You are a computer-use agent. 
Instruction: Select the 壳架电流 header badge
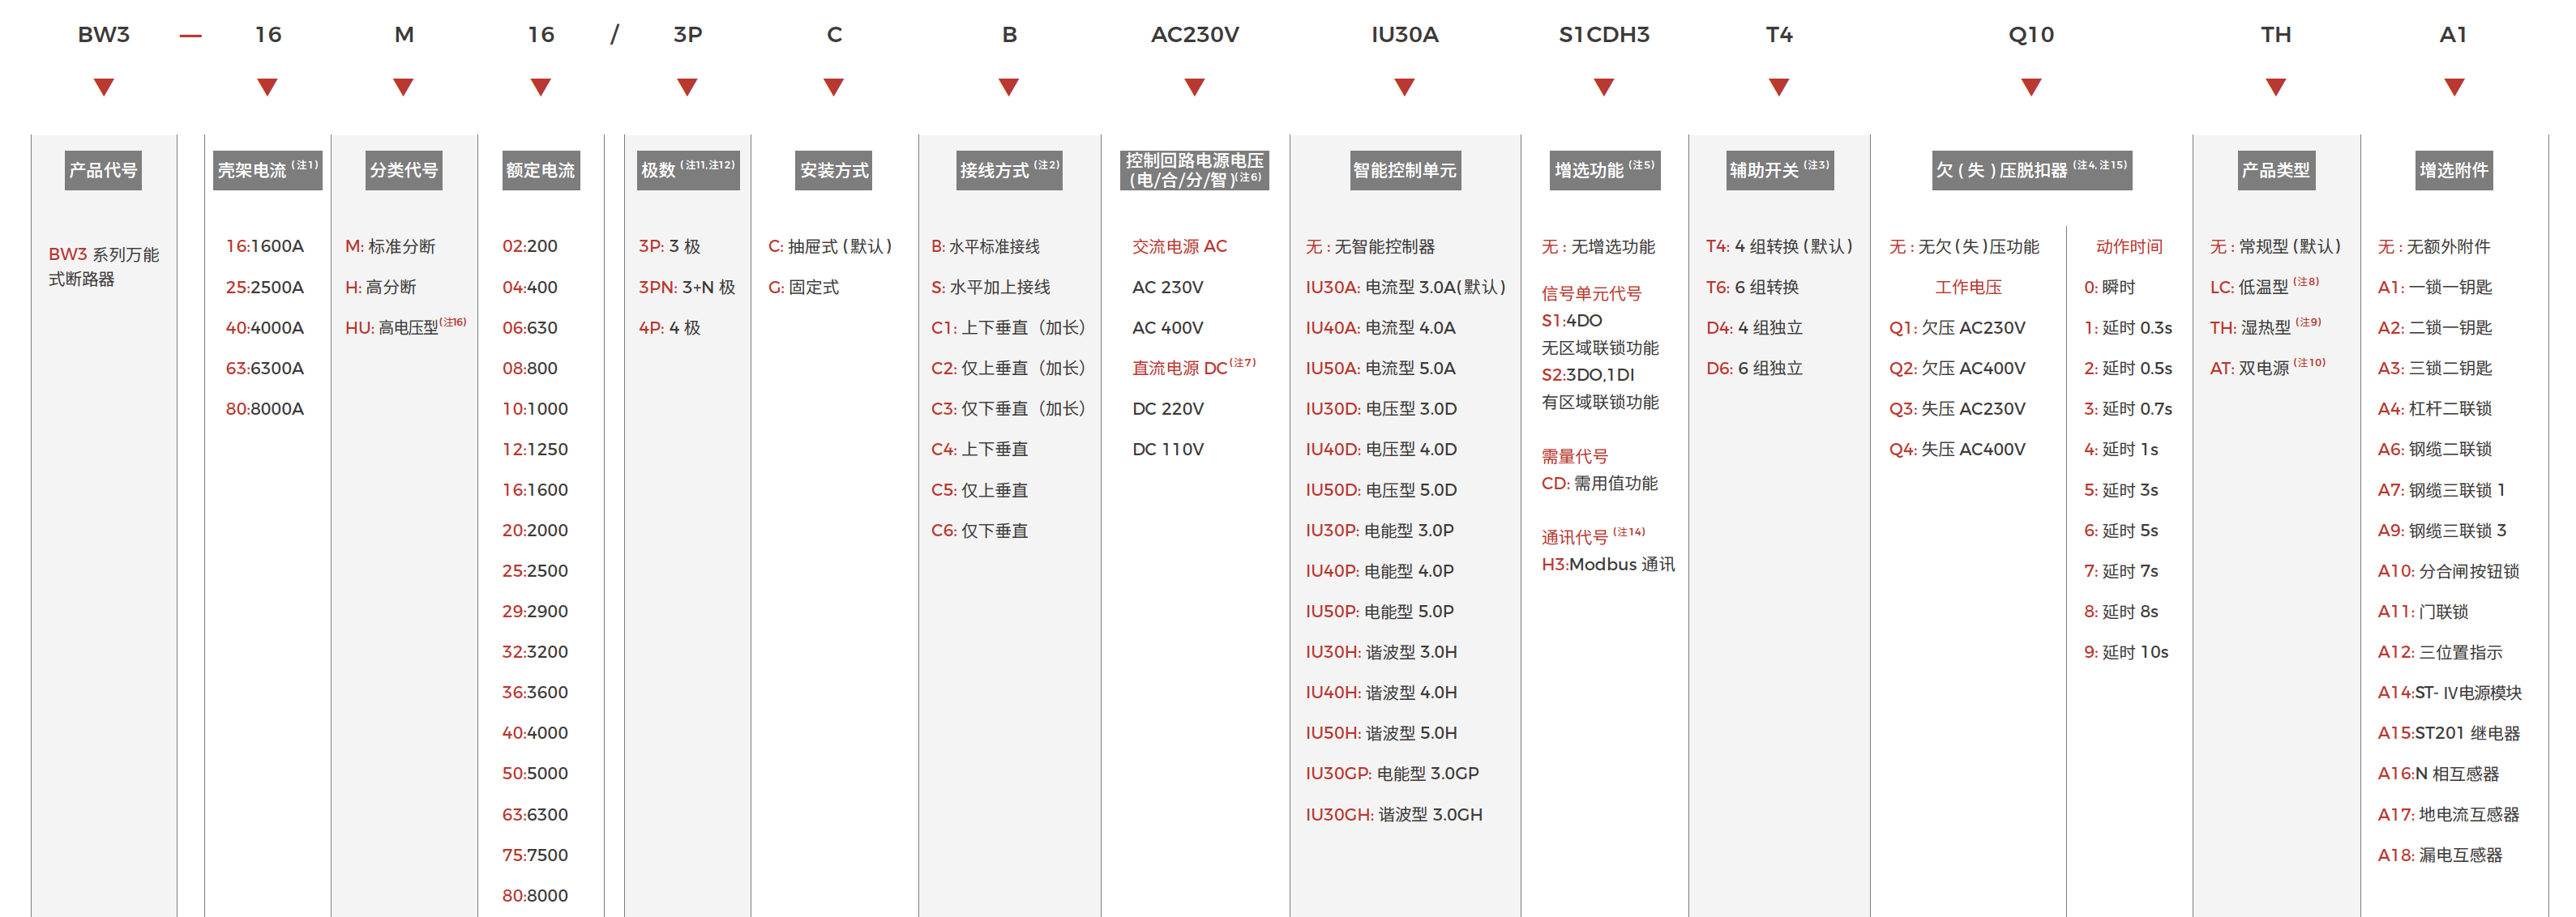pos(265,168)
